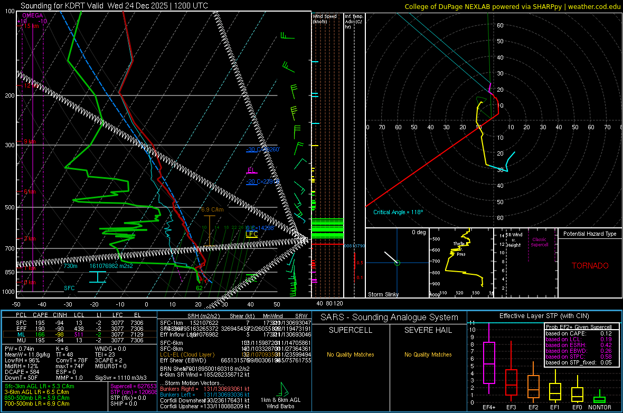The height and width of the screenshot is (413, 623).
Task: Select the highlighted ML parcel row
Action: tap(79, 334)
